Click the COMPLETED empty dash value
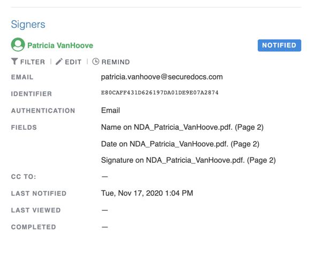This screenshot has width=321, height=253. (105, 227)
